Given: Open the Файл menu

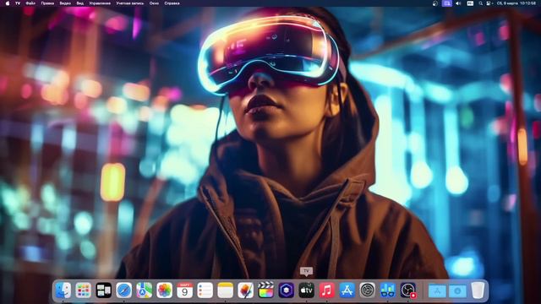Looking at the screenshot, I should (30, 3).
